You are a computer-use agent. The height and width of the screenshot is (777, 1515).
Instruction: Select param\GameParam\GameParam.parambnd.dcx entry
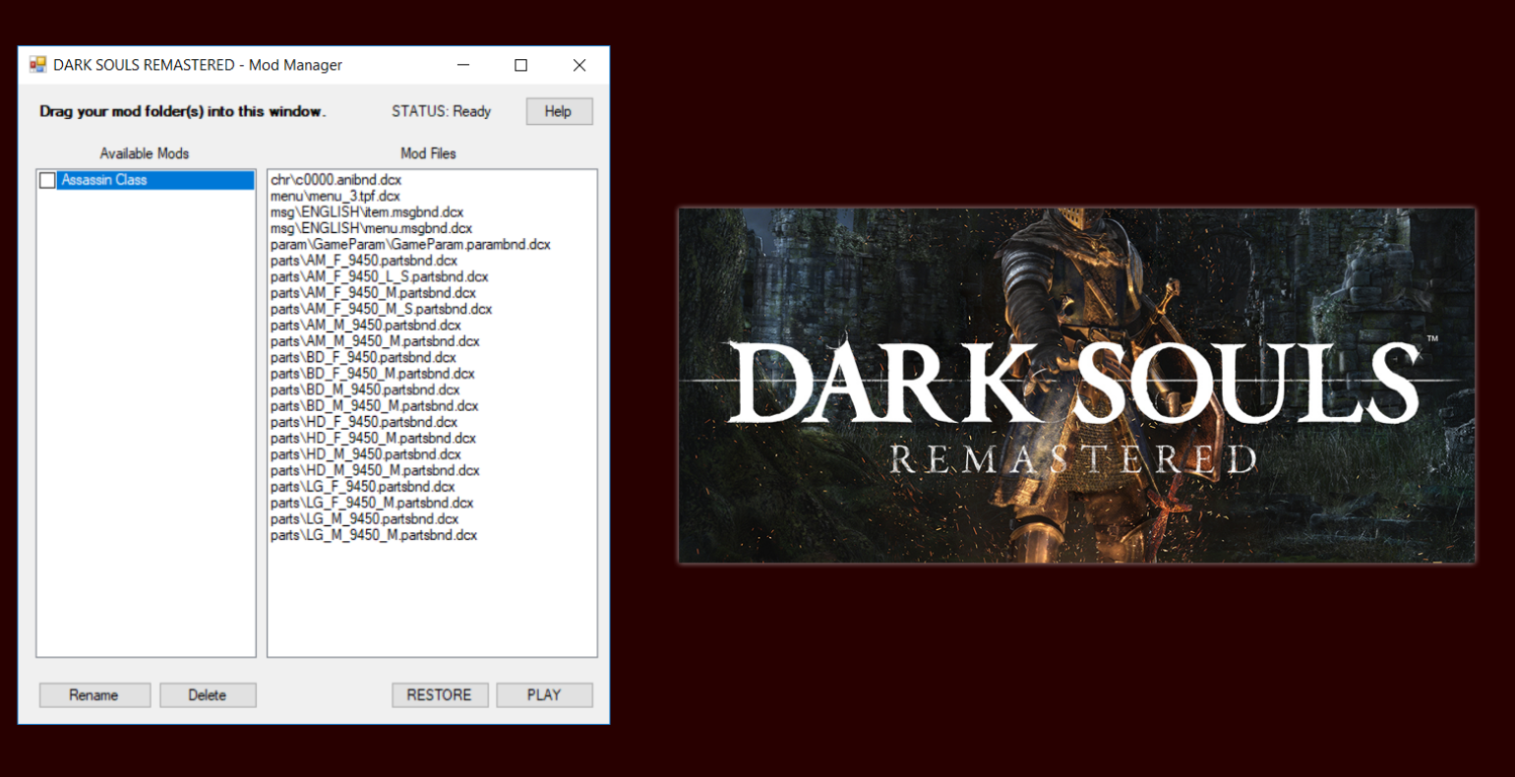pos(410,244)
